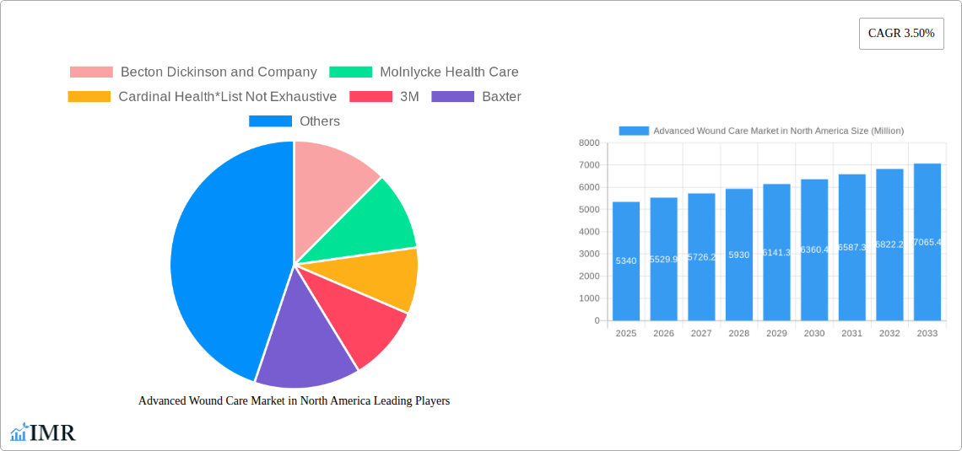Screen dimensions: 962x451
Task: Toggle the Molnlycke Health Care legend label
Action: pos(449,72)
